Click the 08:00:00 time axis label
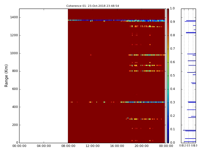Viewport: 202px width, 152px height. coord(68,146)
